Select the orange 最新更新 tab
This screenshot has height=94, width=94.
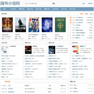tap(8, 82)
